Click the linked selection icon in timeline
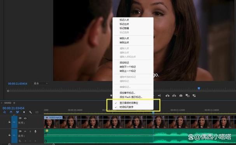Screen dimensions: 236x145 (x=17, y=112)
